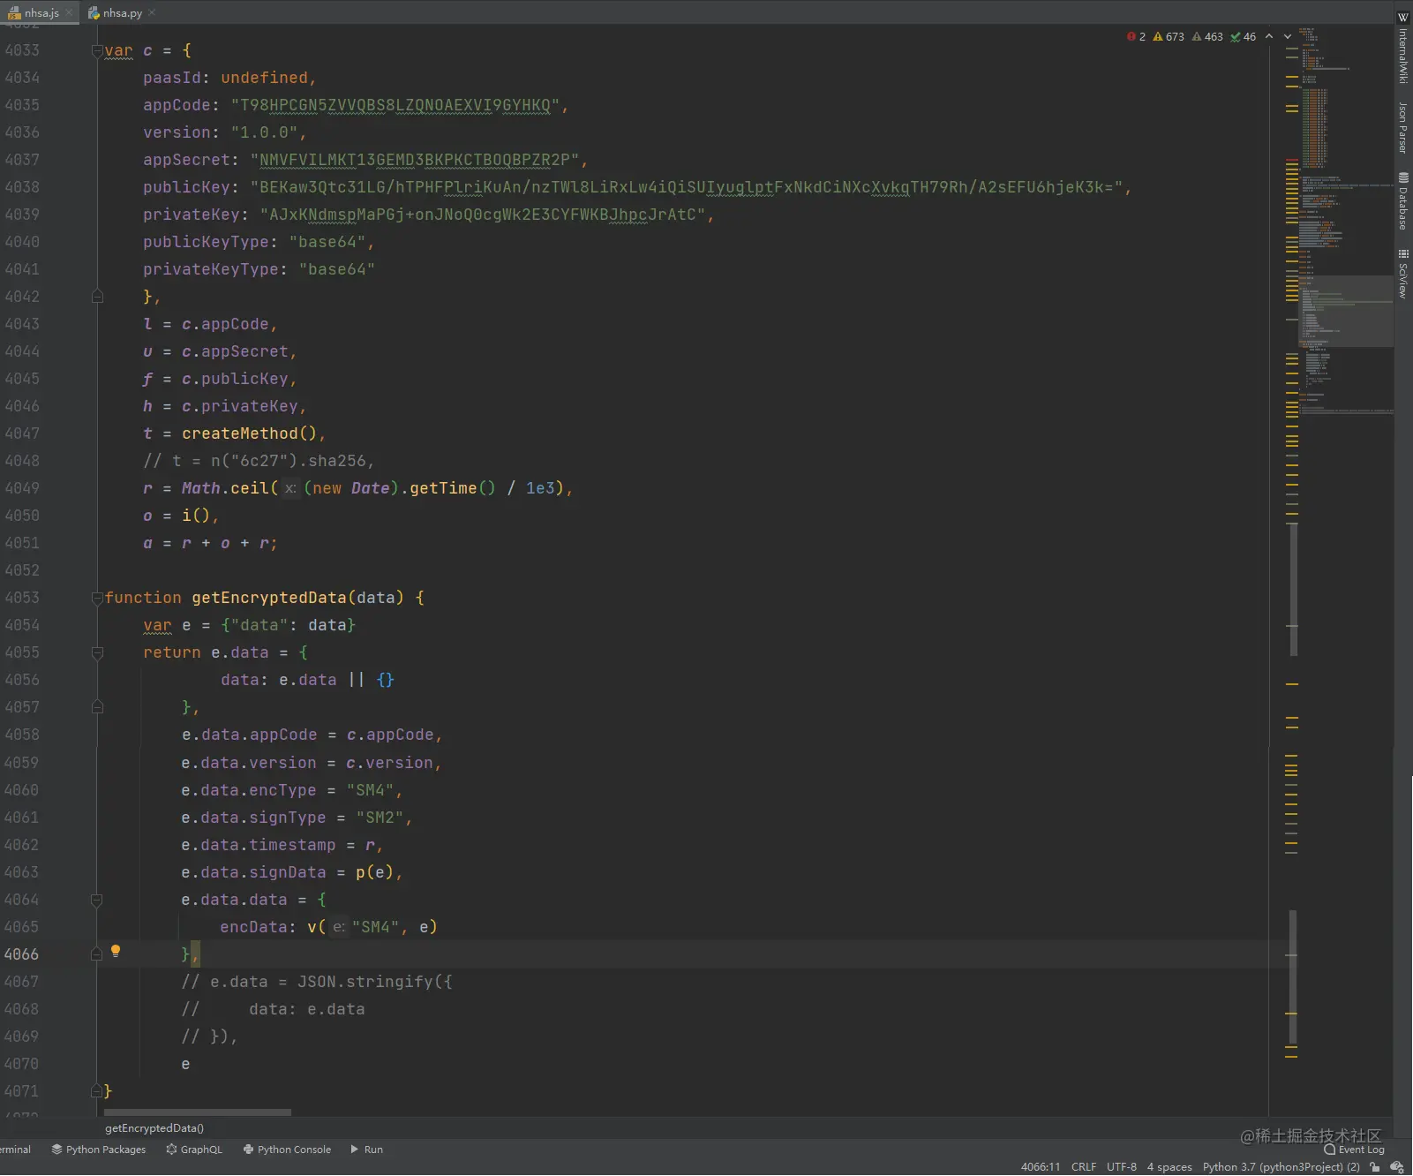Click the fold end marker at line 4066
This screenshot has height=1176, width=1413.
[x=98, y=954]
